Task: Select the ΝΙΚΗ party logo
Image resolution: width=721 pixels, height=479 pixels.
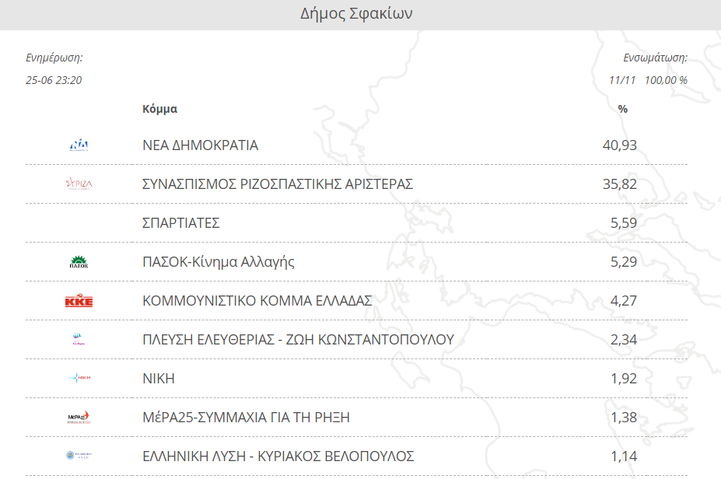Action: click(x=79, y=378)
